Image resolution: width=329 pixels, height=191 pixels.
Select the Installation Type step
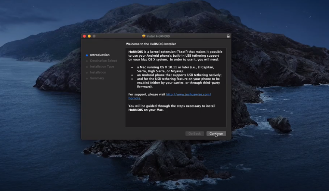[x=102, y=66]
